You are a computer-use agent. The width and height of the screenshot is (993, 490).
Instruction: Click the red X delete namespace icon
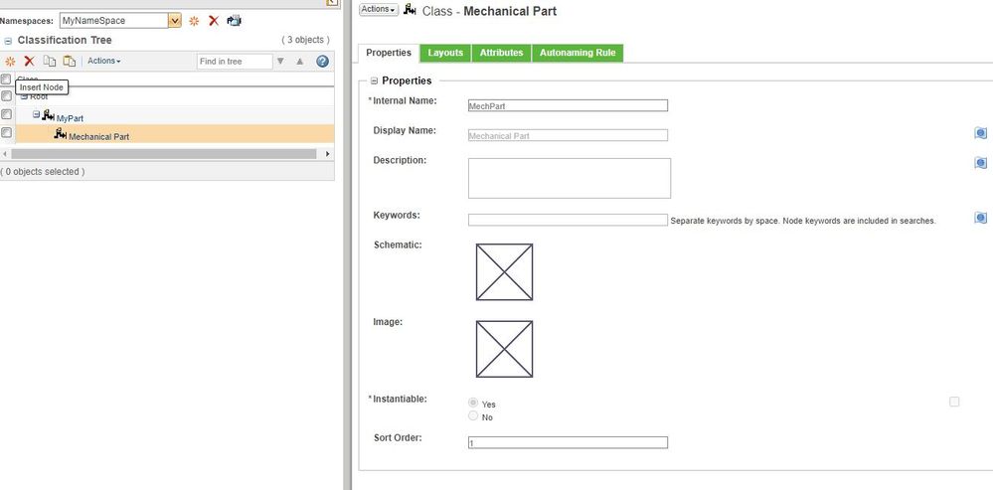(214, 21)
